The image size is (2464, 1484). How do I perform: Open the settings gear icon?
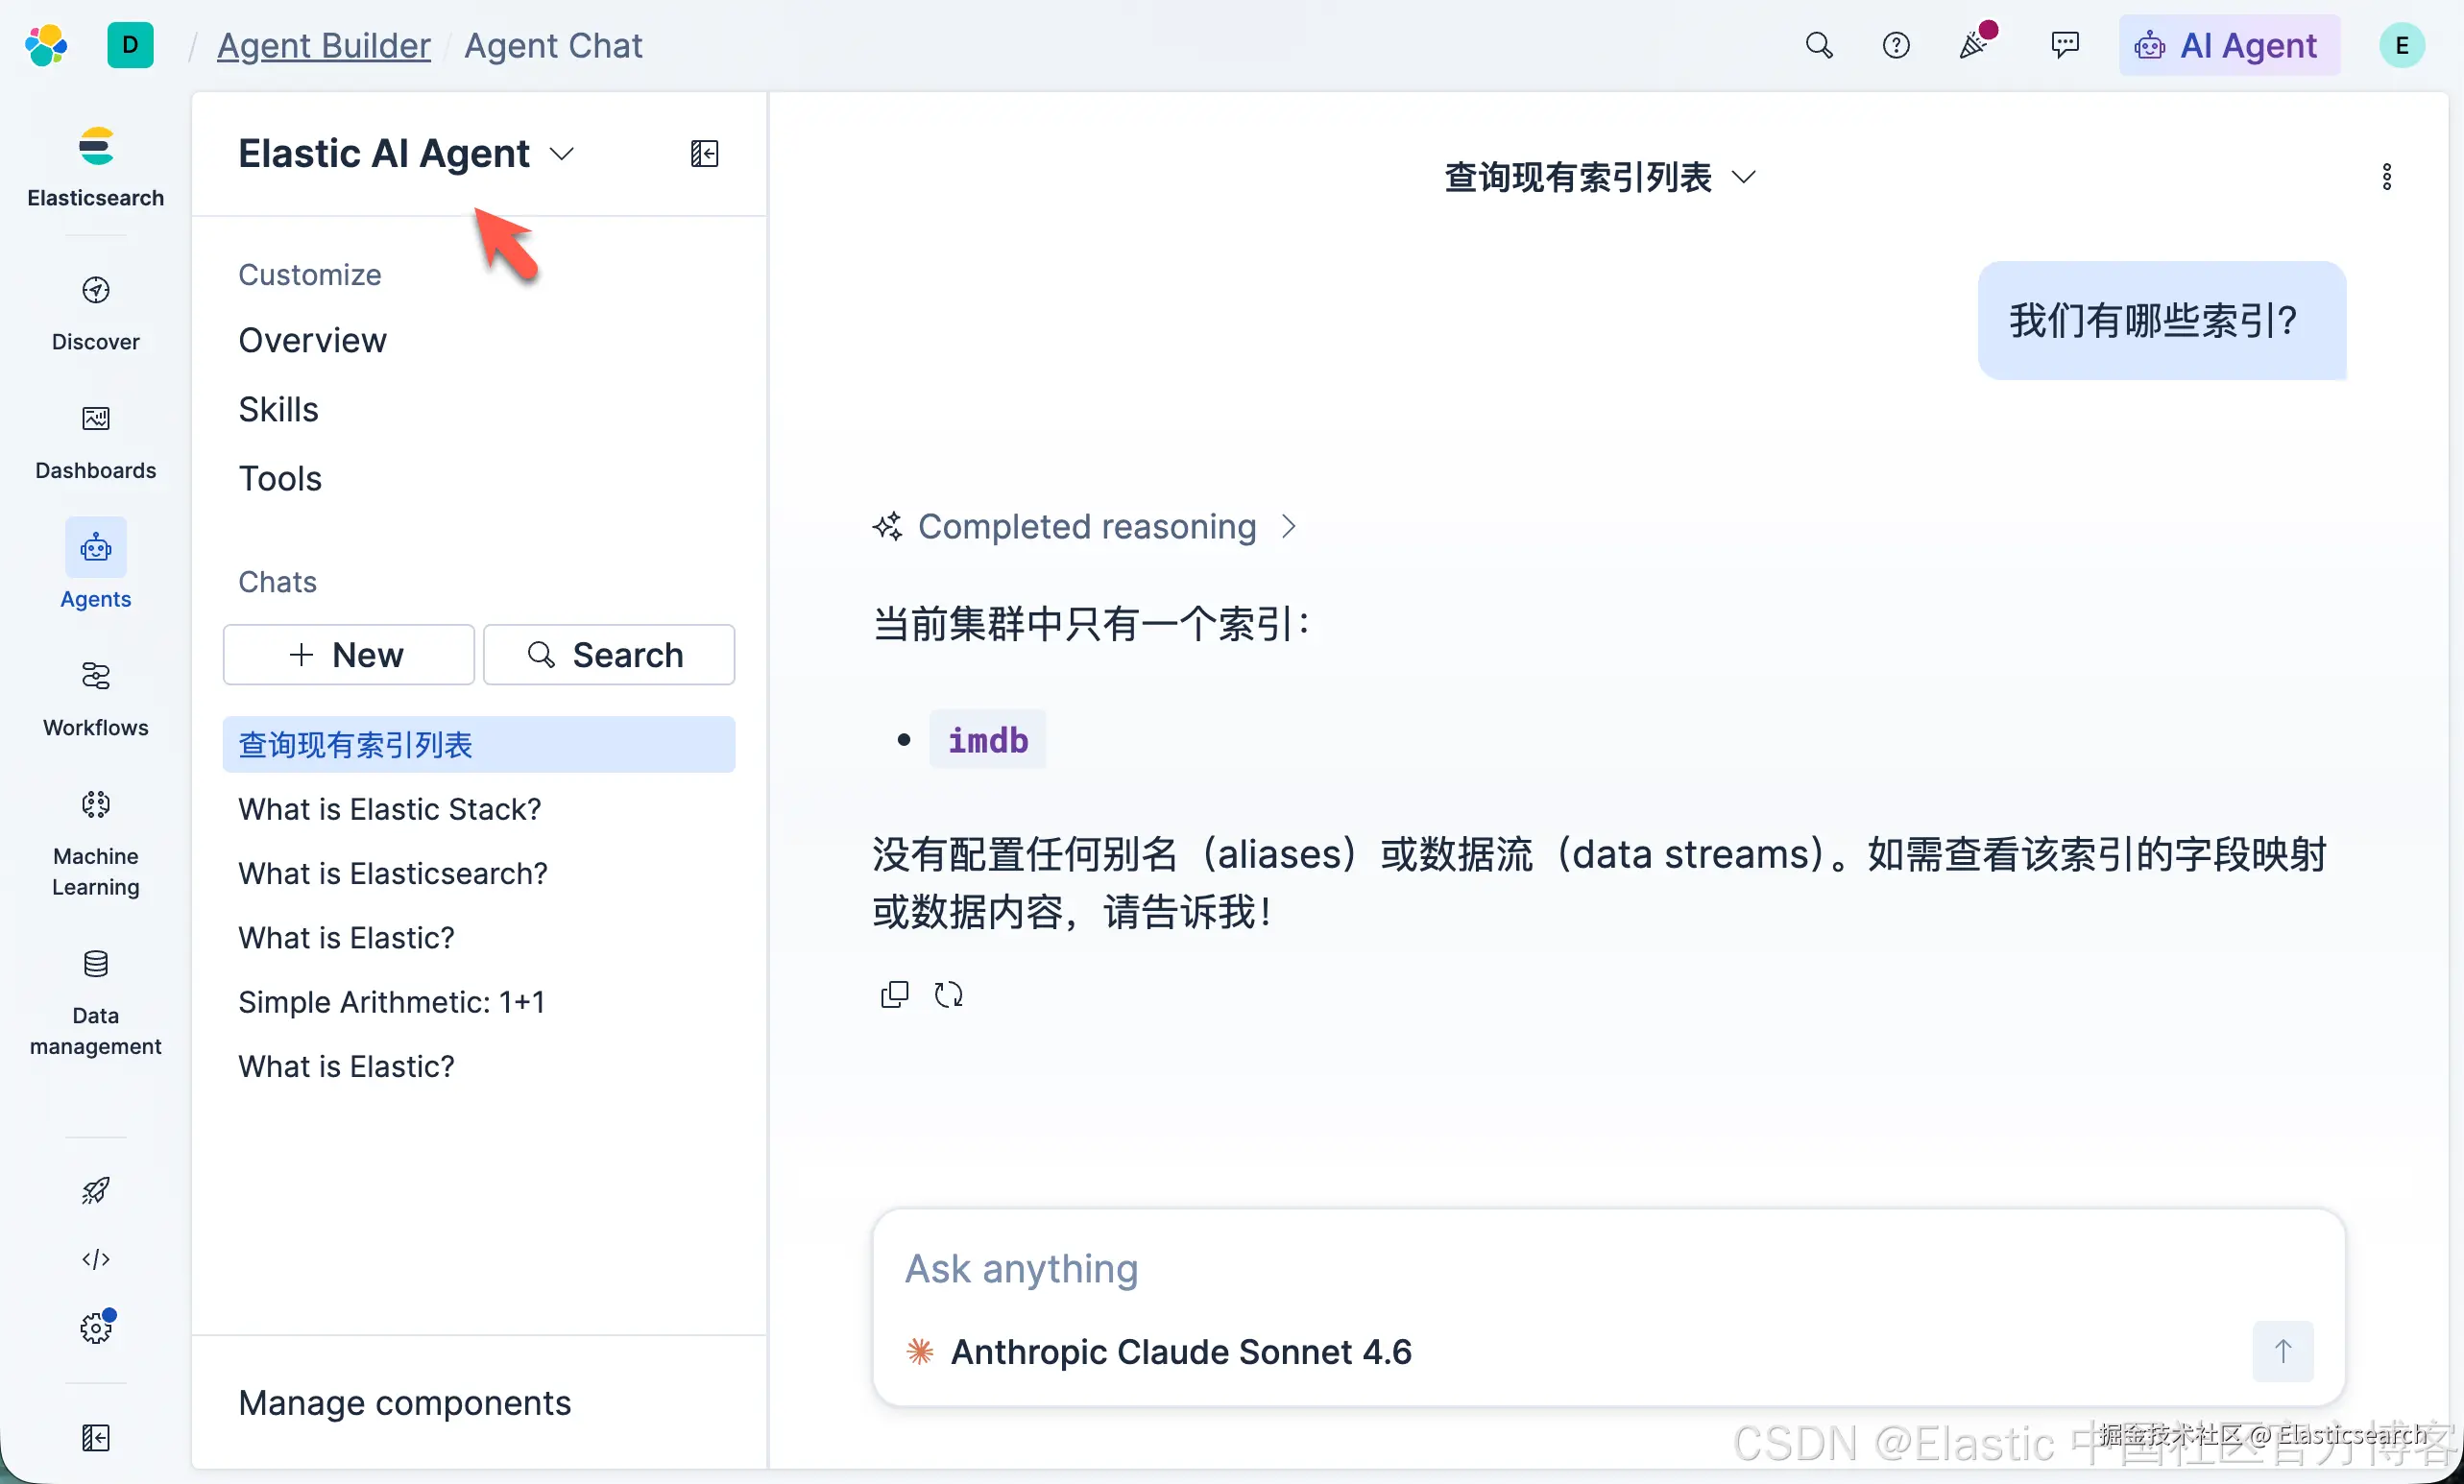[x=96, y=1328]
